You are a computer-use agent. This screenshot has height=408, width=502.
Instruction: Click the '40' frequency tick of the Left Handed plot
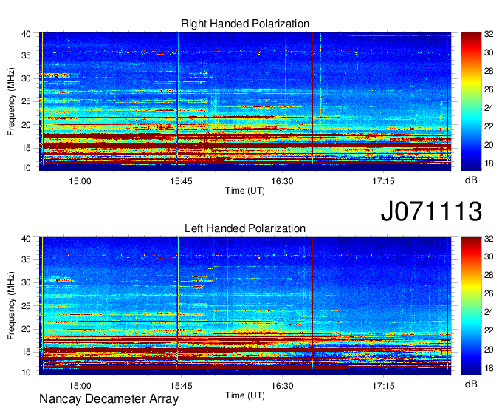[27, 239]
